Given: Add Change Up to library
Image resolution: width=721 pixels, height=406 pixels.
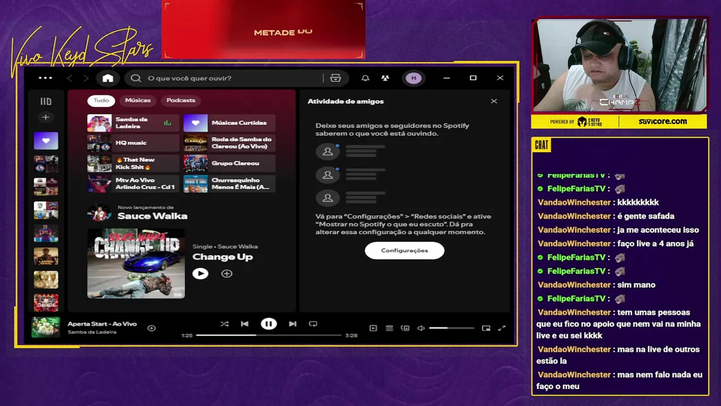Looking at the screenshot, I should click(x=226, y=273).
